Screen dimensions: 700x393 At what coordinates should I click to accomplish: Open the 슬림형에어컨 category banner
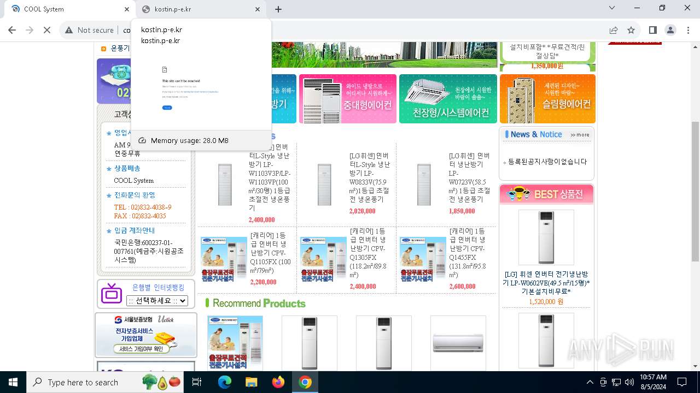point(547,99)
